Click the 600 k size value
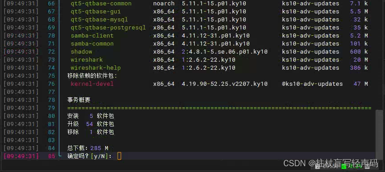The image size is (385, 172). click(x=359, y=52)
